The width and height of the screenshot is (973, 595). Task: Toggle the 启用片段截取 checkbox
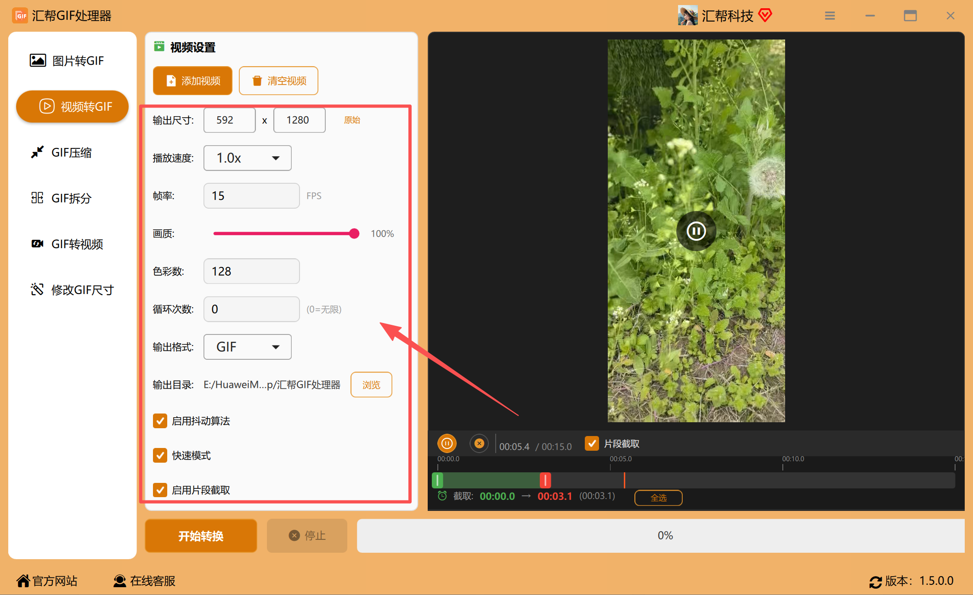pyautogui.click(x=160, y=490)
